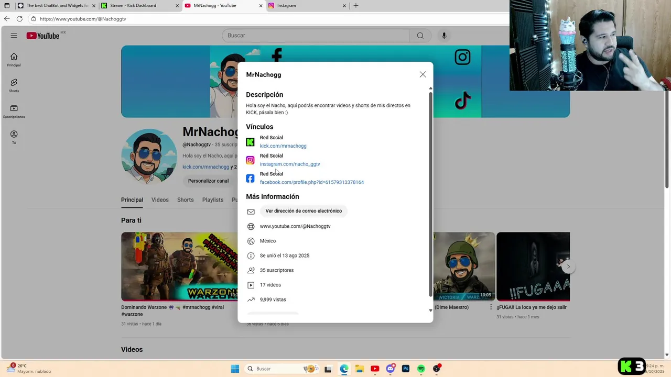Open File Explorer from the taskbar
Image resolution: width=671 pixels, height=377 pixels.
point(359,369)
